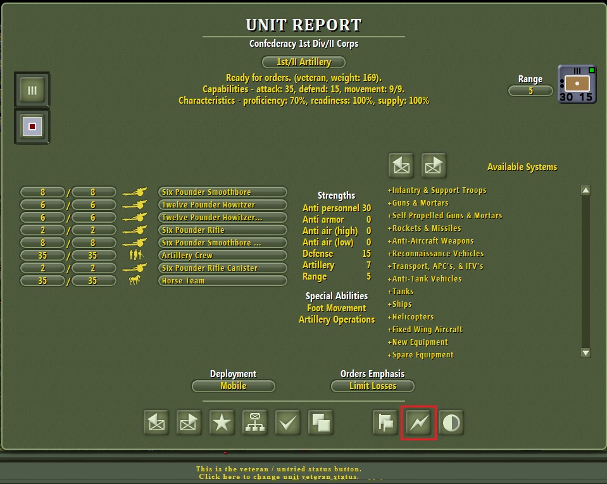Open the organization chart icon
Image resolution: width=607 pixels, height=484 pixels.
(x=254, y=422)
